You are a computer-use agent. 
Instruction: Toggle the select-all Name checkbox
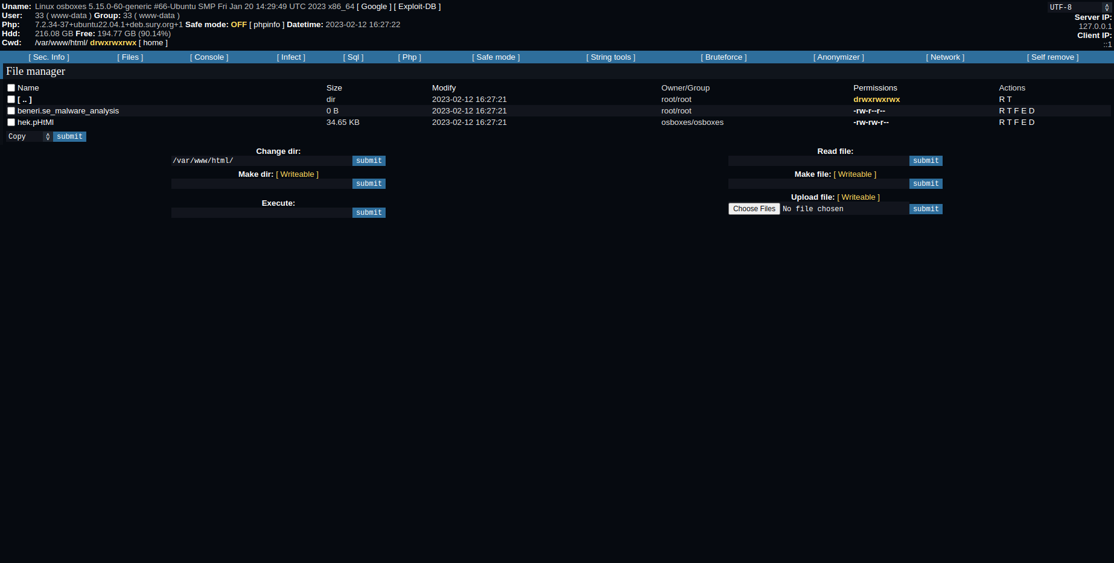[11, 88]
